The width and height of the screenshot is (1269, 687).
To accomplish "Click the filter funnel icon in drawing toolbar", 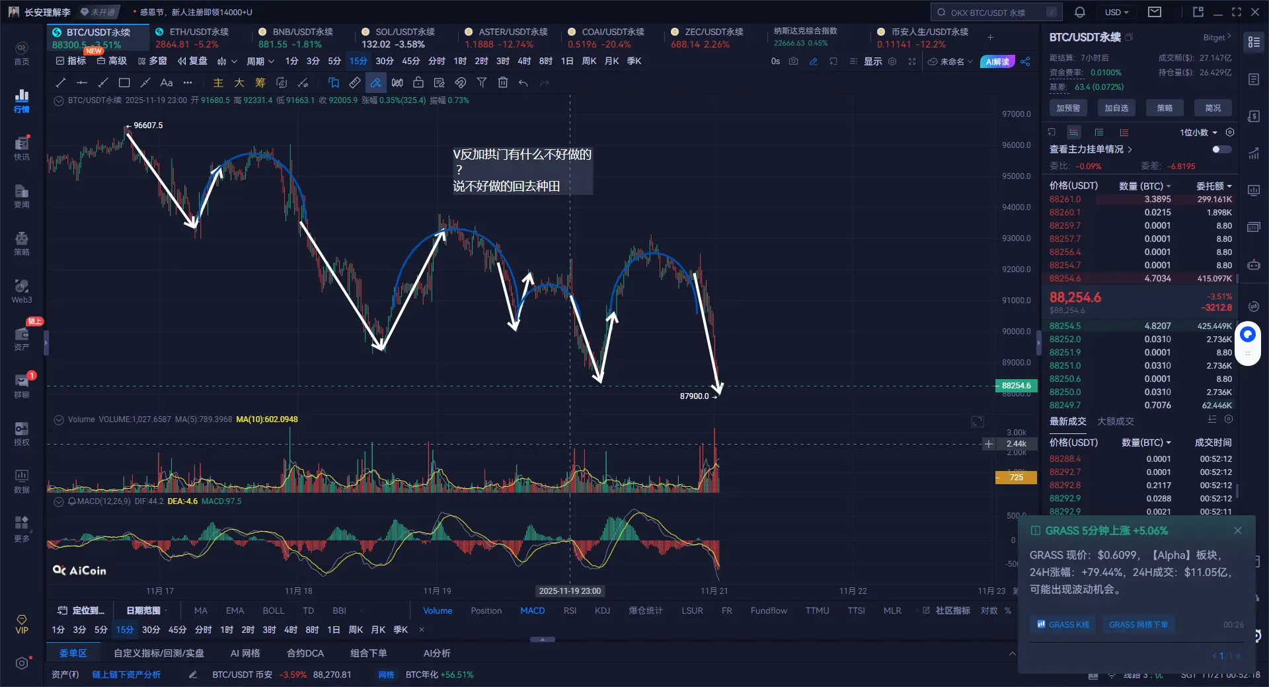I will (x=482, y=83).
